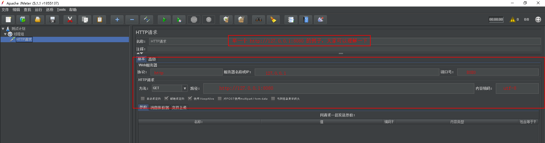Tick the browser-compatible headers checkbox
545x143 pixels.
273,99
